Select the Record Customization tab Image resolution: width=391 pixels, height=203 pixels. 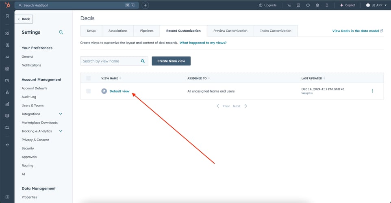(x=184, y=30)
